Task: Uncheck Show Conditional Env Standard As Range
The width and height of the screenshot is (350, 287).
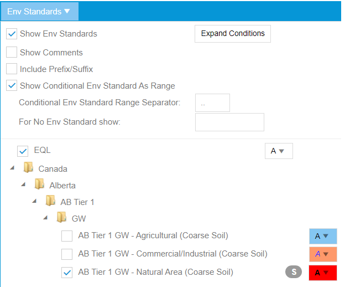Action: pos(12,86)
